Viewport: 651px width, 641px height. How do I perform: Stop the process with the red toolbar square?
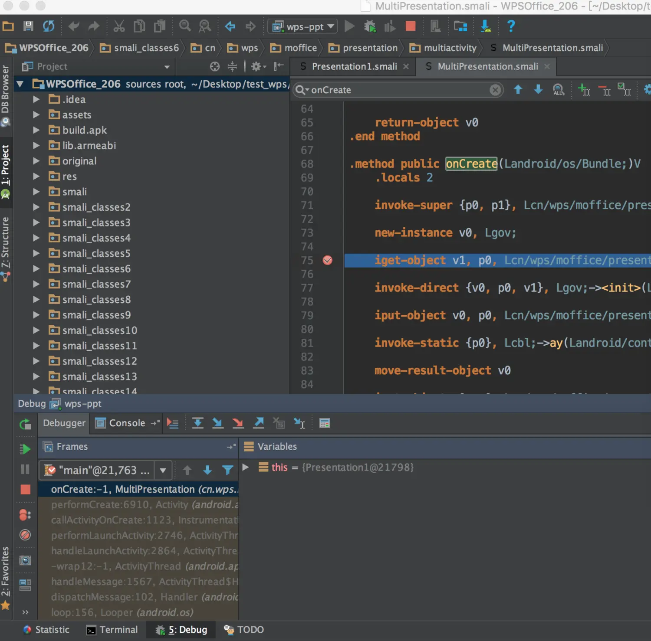point(410,26)
